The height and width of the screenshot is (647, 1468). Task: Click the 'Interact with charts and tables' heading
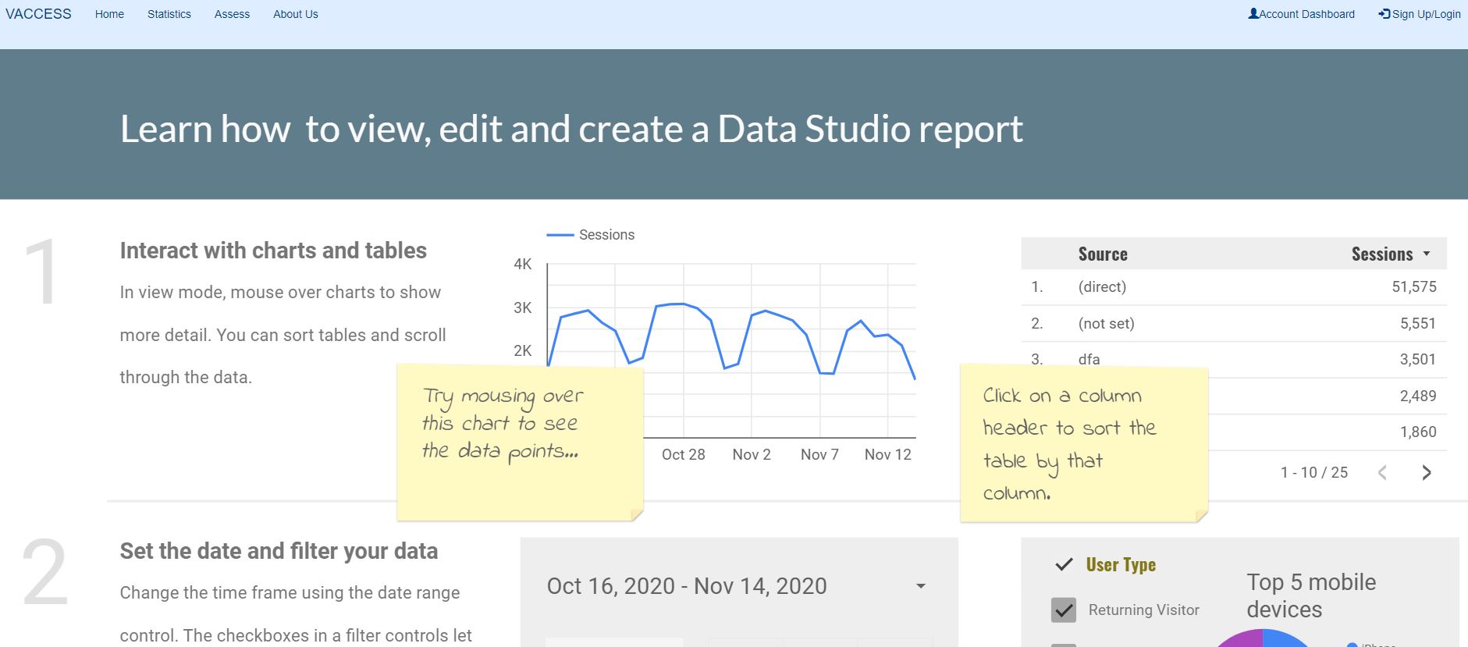(x=273, y=251)
